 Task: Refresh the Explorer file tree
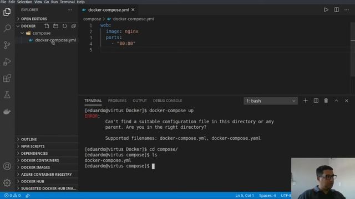pyautogui.click(x=65, y=26)
